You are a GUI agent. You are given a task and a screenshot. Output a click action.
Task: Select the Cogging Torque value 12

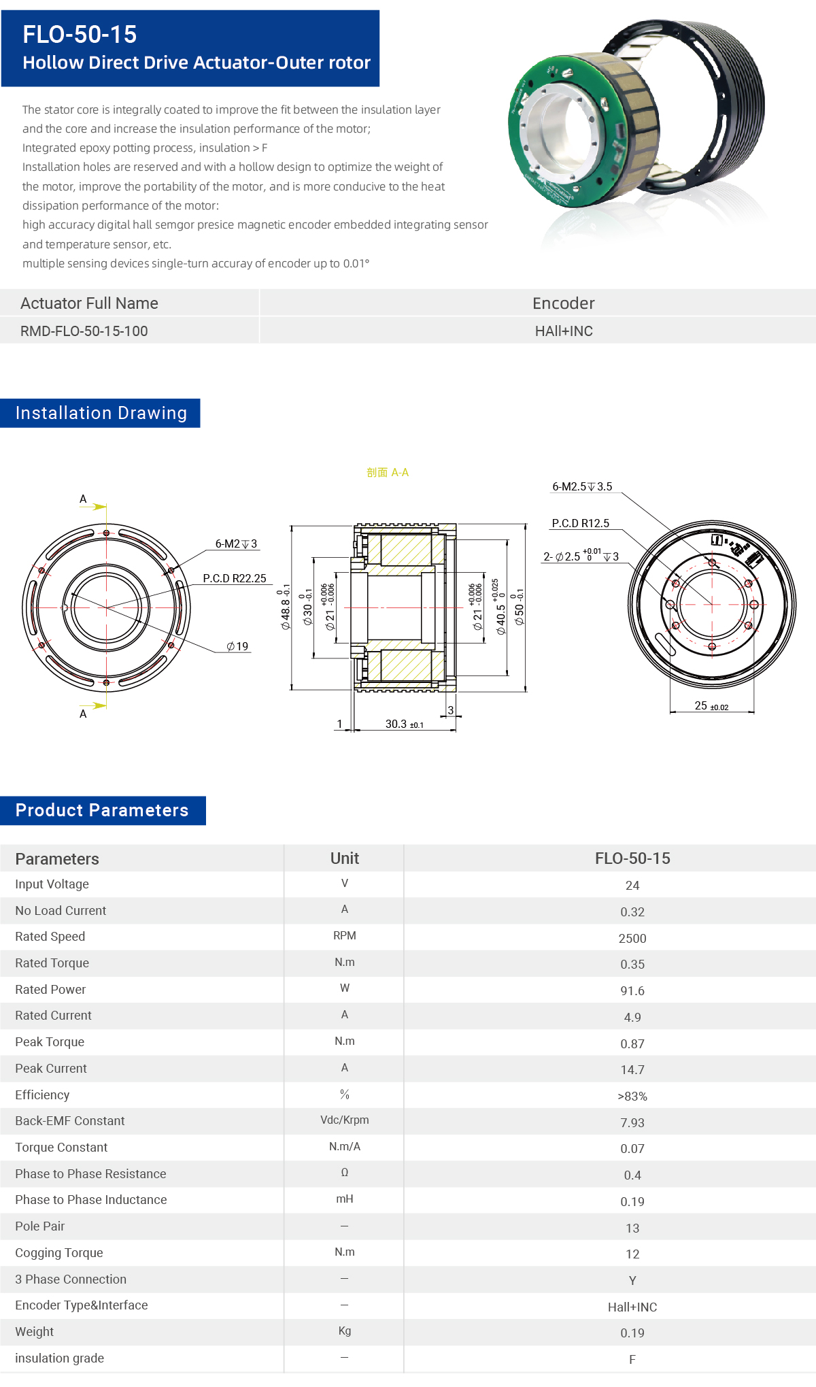(632, 1254)
